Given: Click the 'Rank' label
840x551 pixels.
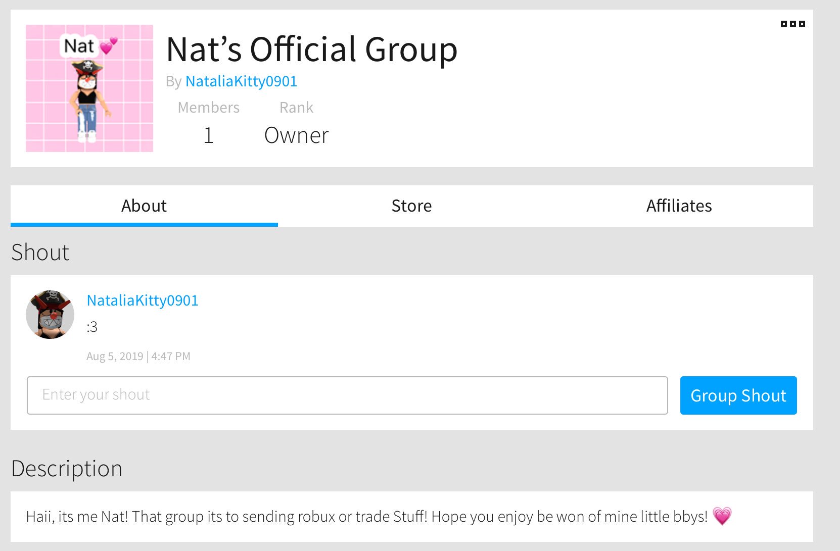Looking at the screenshot, I should click(x=297, y=108).
